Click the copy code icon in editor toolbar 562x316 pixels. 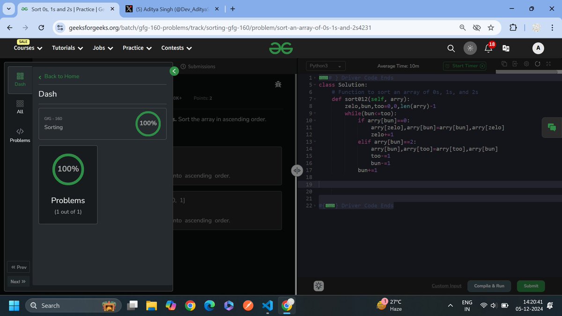point(504,64)
